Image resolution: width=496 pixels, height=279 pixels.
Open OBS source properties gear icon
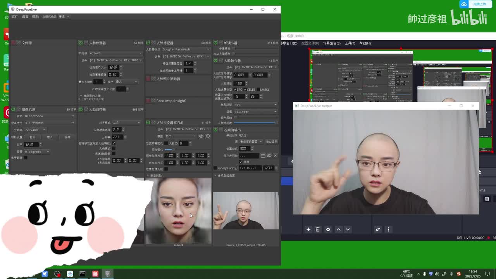point(328,229)
